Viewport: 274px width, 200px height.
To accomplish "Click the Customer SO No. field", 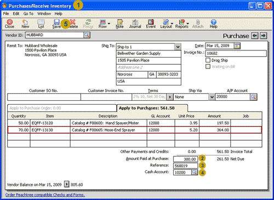I will (x=44, y=97).
